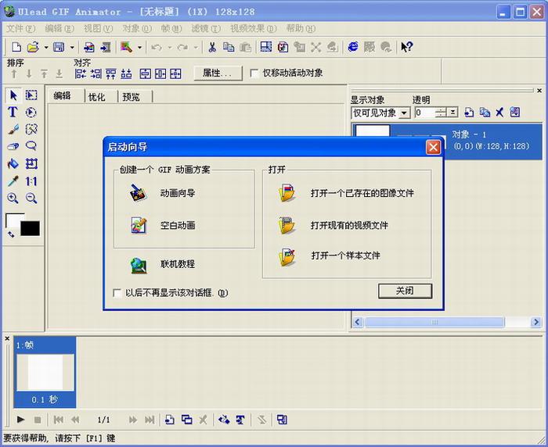548x447 pixels.
Task: Open the 对象 menu
Action: tap(137, 29)
